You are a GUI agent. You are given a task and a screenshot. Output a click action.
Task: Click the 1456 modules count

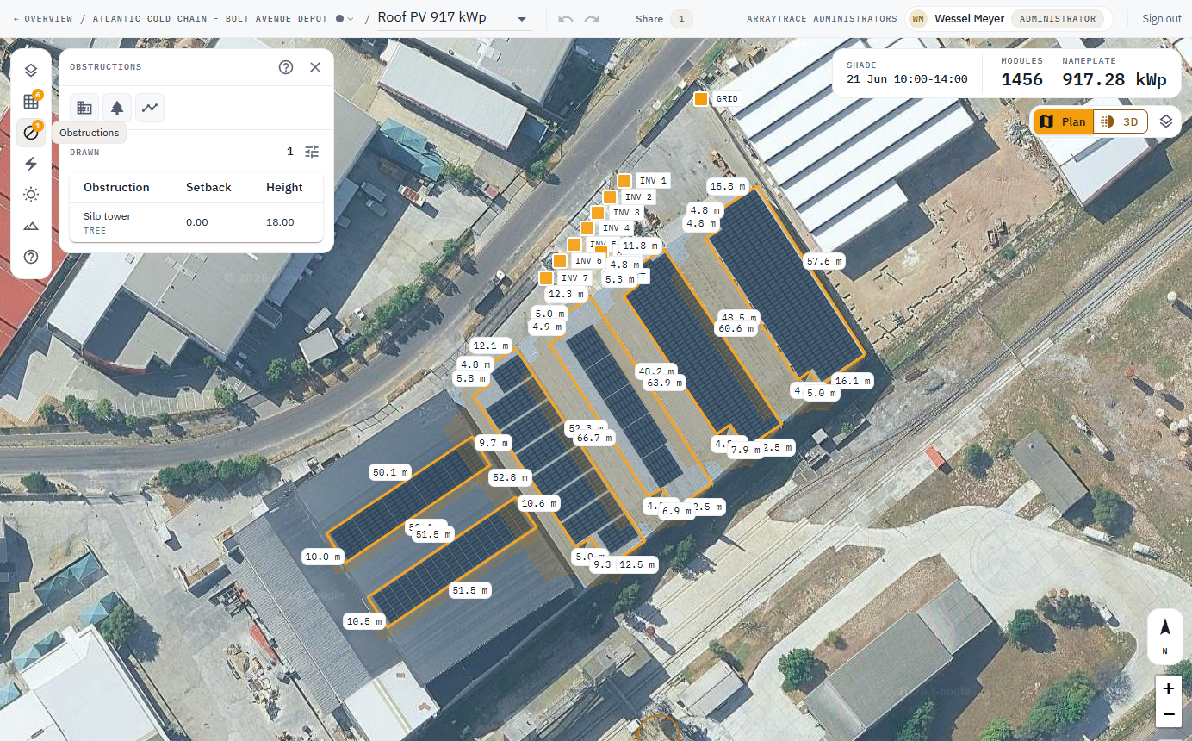(x=1021, y=80)
